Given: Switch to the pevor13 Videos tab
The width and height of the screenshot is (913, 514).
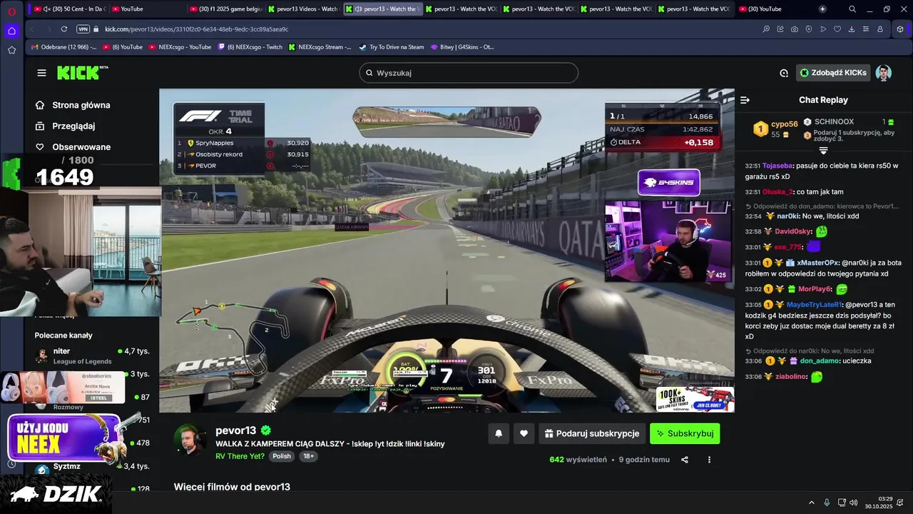Looking at the screenshot, I should pyautogui.click(x=303, y=9).
